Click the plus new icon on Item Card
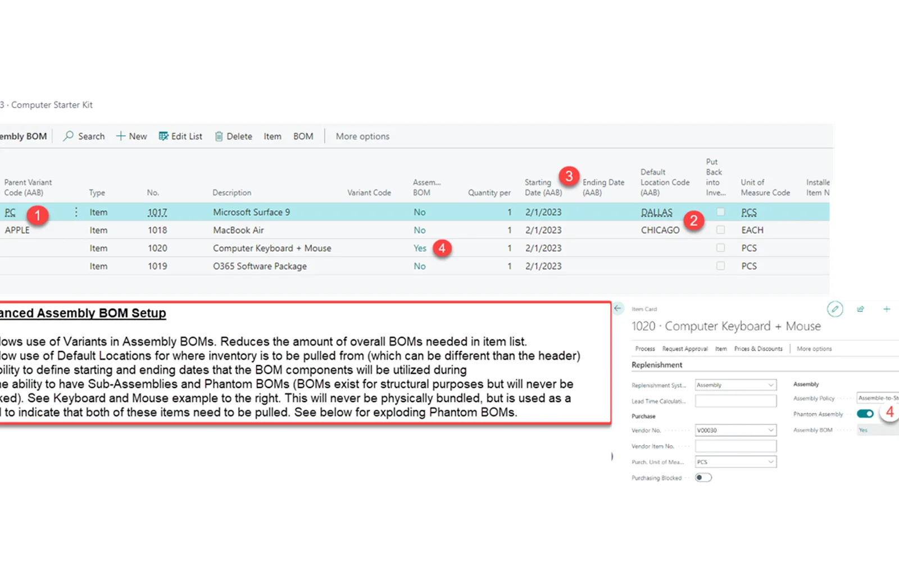 pos(887,309)
